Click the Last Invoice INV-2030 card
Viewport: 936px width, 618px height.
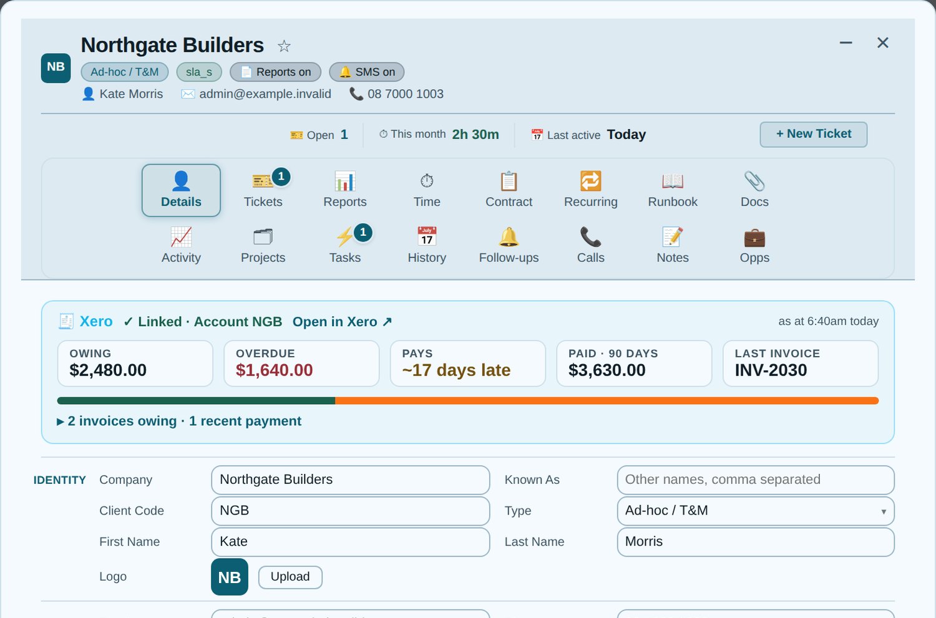pyautogui.click(x=801, y=364)
